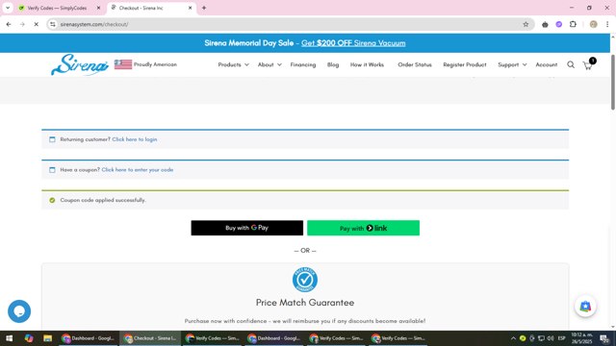Open the Blog page
616x346 pixels.
(333, 64)
